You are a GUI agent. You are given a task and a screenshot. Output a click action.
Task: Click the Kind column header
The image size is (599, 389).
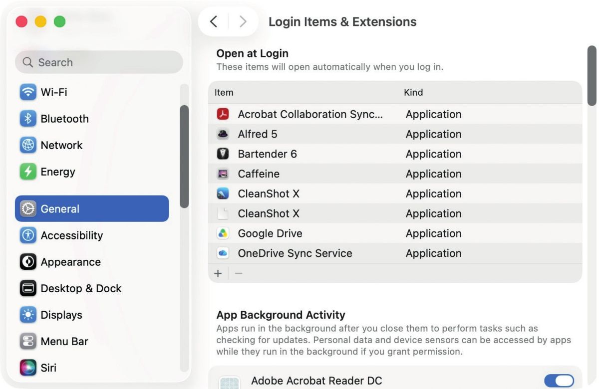pyautogui.click(x=413, y=92)
